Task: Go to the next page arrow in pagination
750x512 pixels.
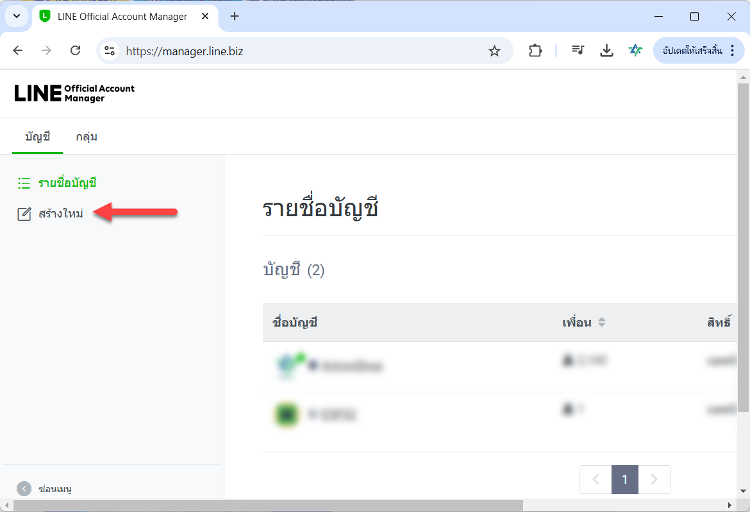Action: 654,479
